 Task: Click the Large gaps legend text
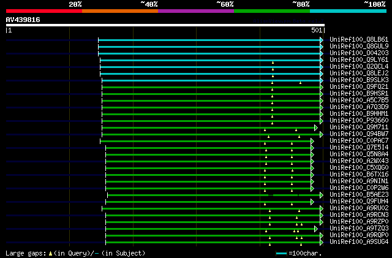(x=26, y=253)
